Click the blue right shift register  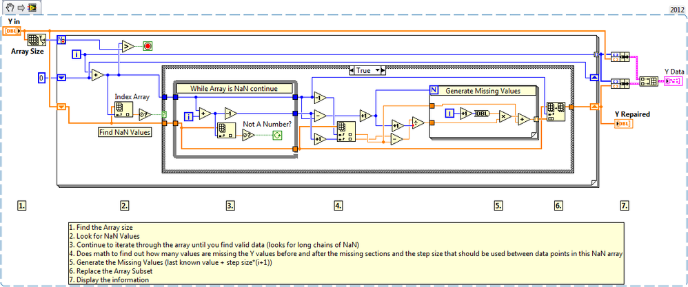(x=594, y=78)
